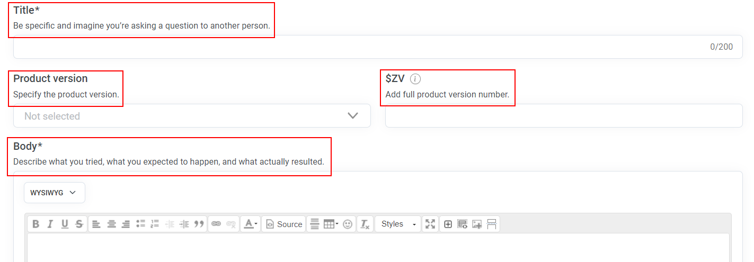Click the insert link icon

[216, 224]
